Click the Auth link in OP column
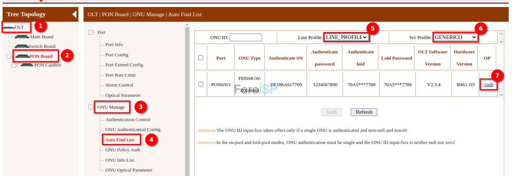The image size is (512, 176). point(488,85)
